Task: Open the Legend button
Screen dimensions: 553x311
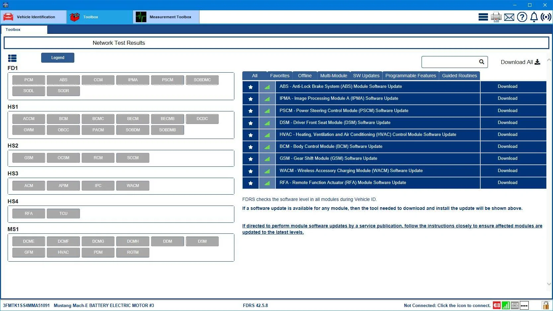Action: coord(58,58)
